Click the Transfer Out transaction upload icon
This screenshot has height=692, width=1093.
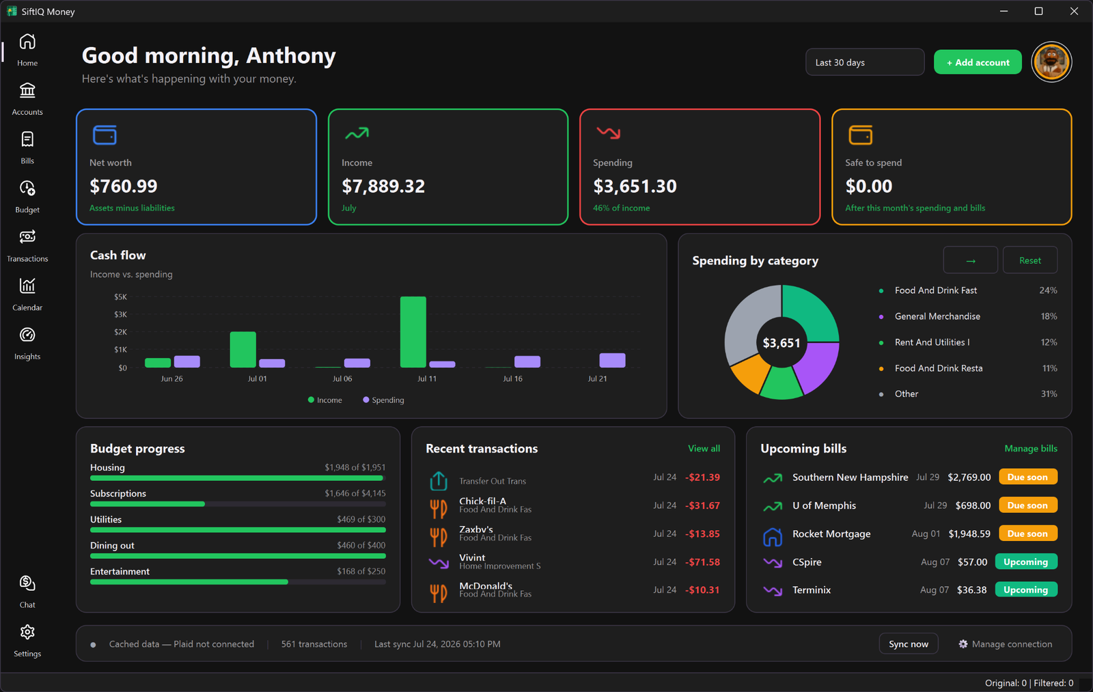pos(439,481)
